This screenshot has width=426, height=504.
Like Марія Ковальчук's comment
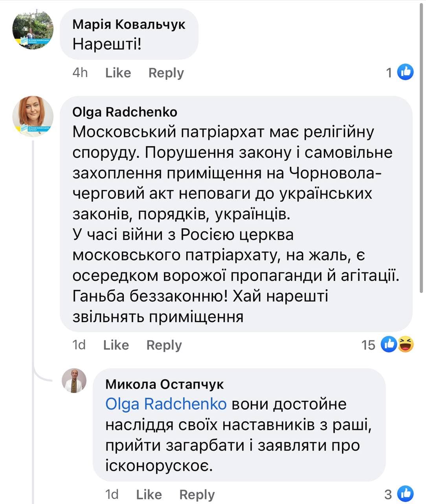pos(118,73)
